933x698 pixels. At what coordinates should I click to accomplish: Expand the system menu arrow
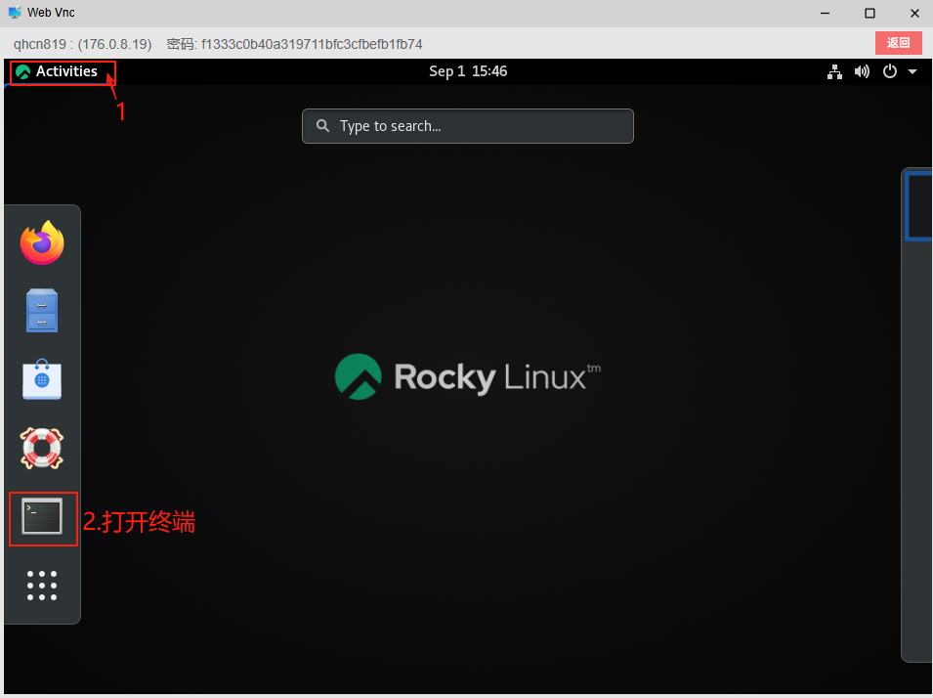pos(912,72)
